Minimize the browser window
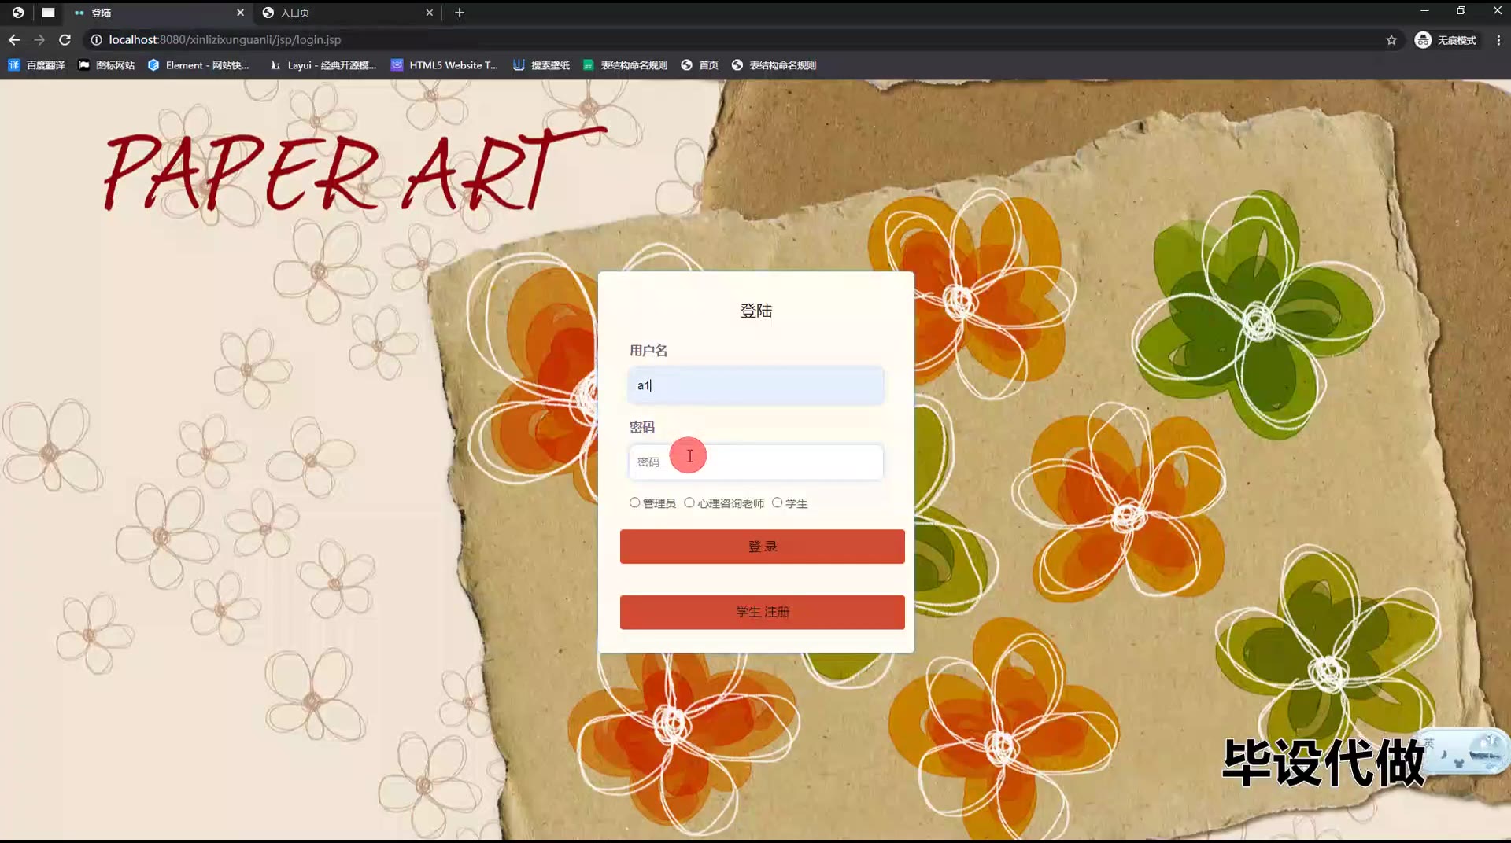The width and height of the screenshot is (1511, 843). 1424,11
